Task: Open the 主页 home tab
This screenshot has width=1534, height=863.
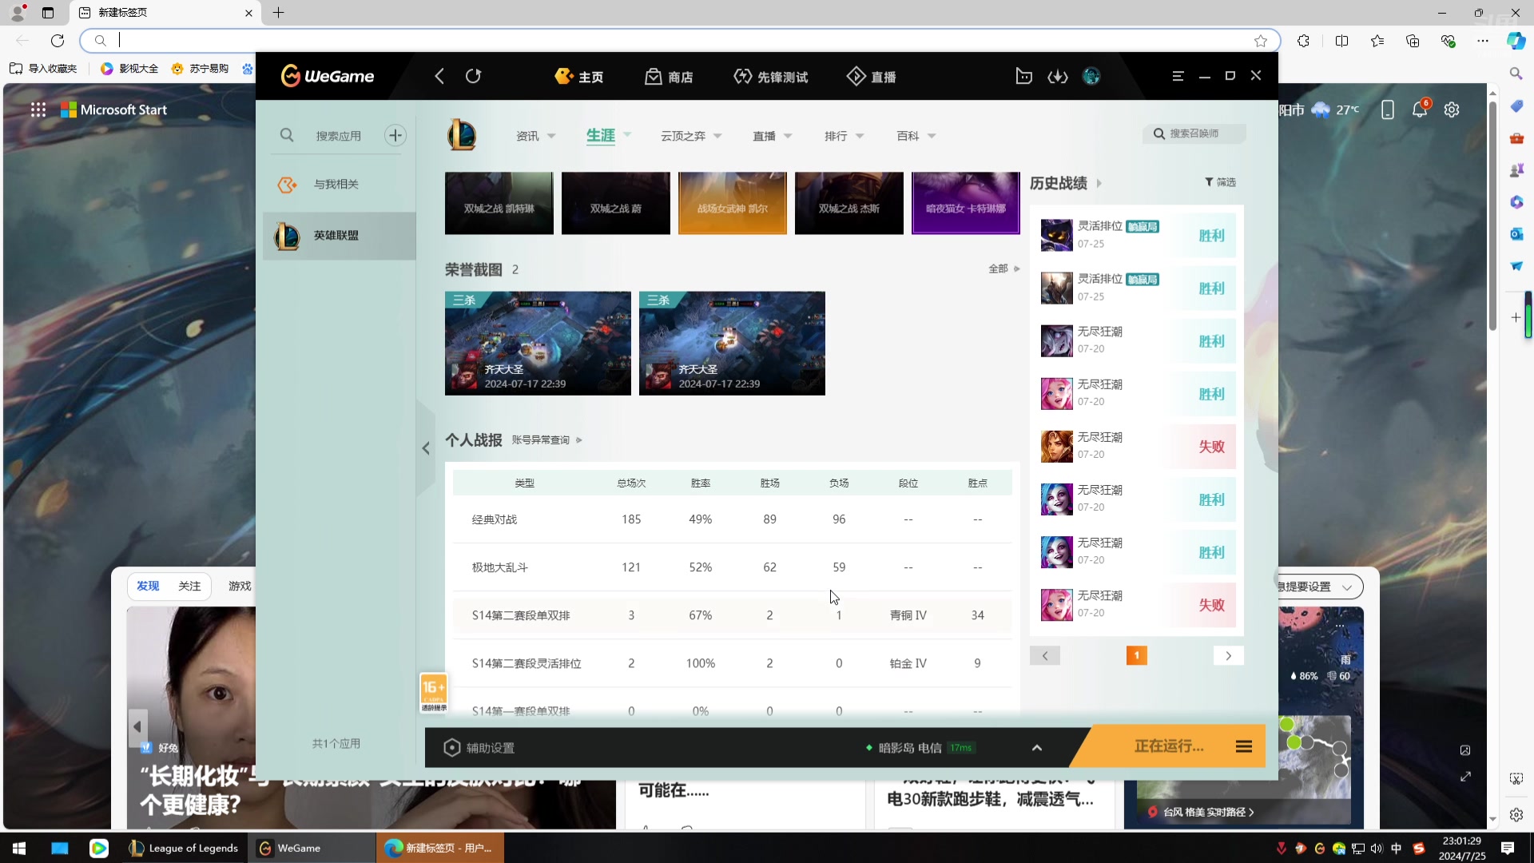Action: [x=579, y=77]
